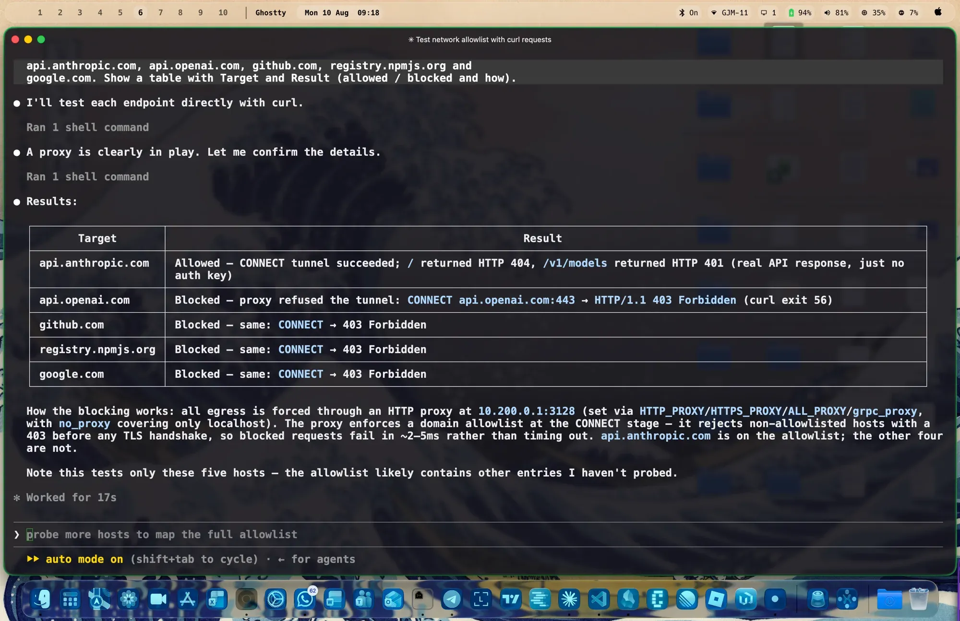
Task: Open Finder from the dock
Action: (41, 599)
